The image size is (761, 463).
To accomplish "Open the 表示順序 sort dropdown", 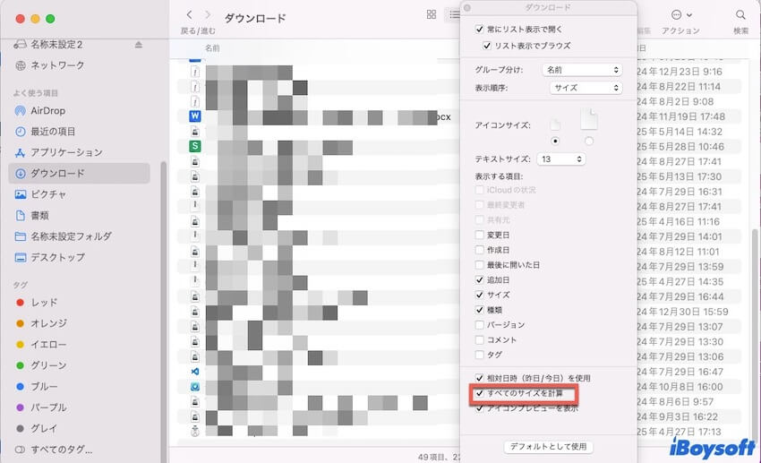I will tap(586, 88).
